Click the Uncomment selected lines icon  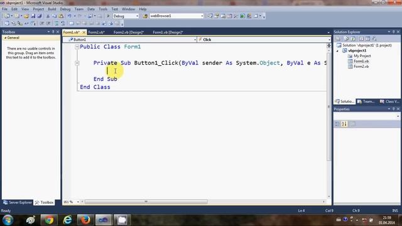[63, 23]
